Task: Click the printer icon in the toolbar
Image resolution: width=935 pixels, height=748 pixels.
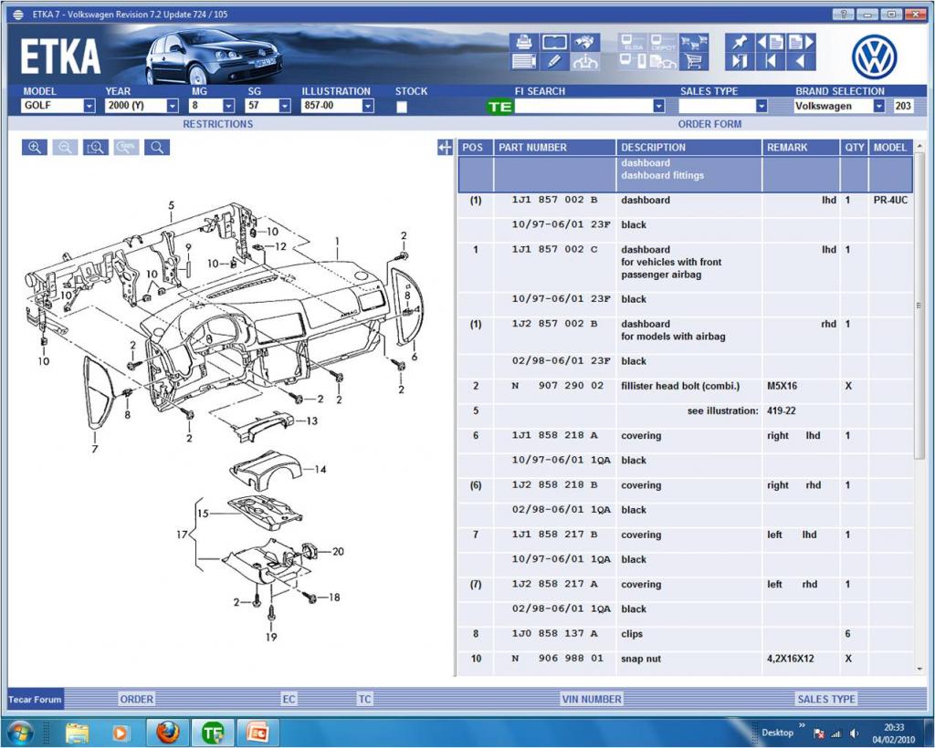Action: click(x=523, y=42)
